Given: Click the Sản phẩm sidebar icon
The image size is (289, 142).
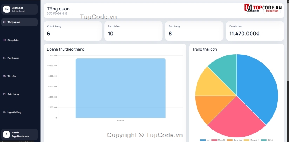Looking at the screenshot, I should tap(5, 40).
